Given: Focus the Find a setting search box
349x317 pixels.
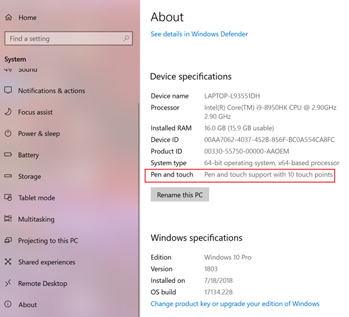Looking at the screenshot, I should pyautogui.click(x=69, y=38).
